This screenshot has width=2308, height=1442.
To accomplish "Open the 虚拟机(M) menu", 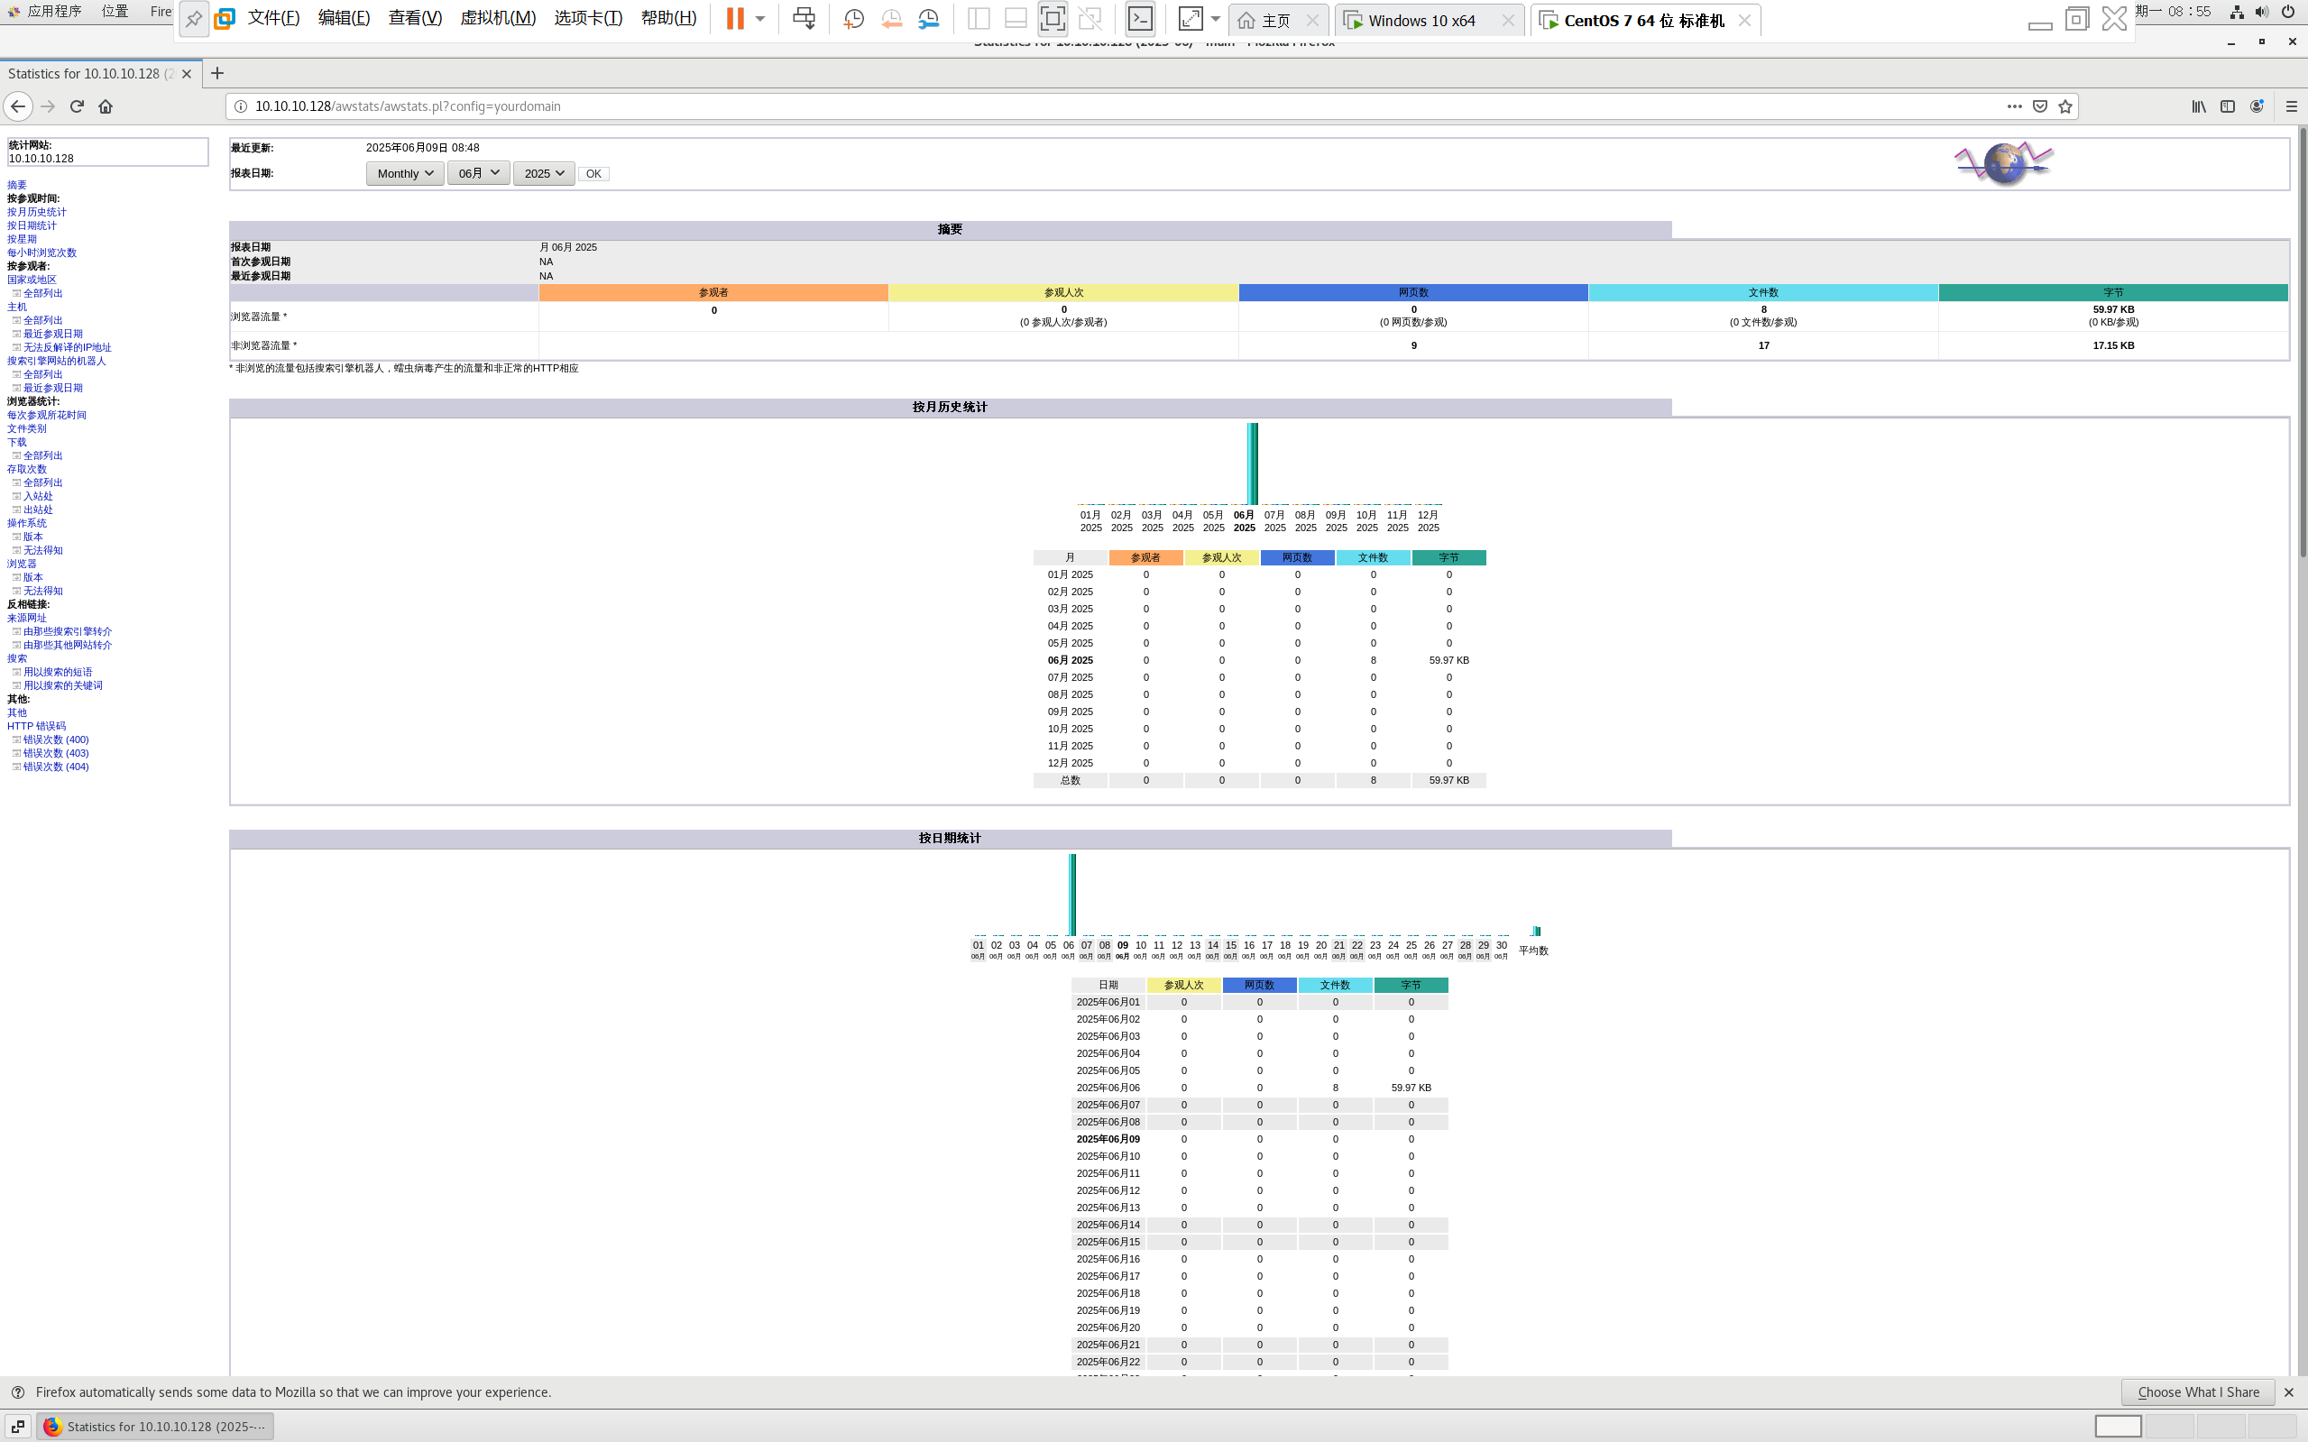I will point(498,19).
